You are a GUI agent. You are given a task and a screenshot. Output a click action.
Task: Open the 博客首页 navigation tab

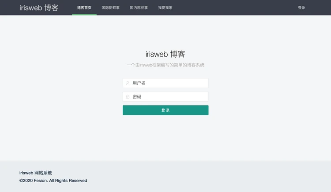(x=84, y=7)
